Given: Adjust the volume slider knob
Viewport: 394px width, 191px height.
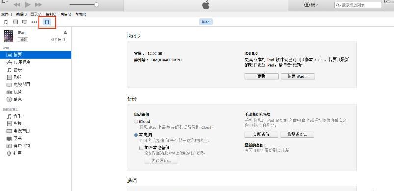Looking at the screenshot, I should 96,5.
